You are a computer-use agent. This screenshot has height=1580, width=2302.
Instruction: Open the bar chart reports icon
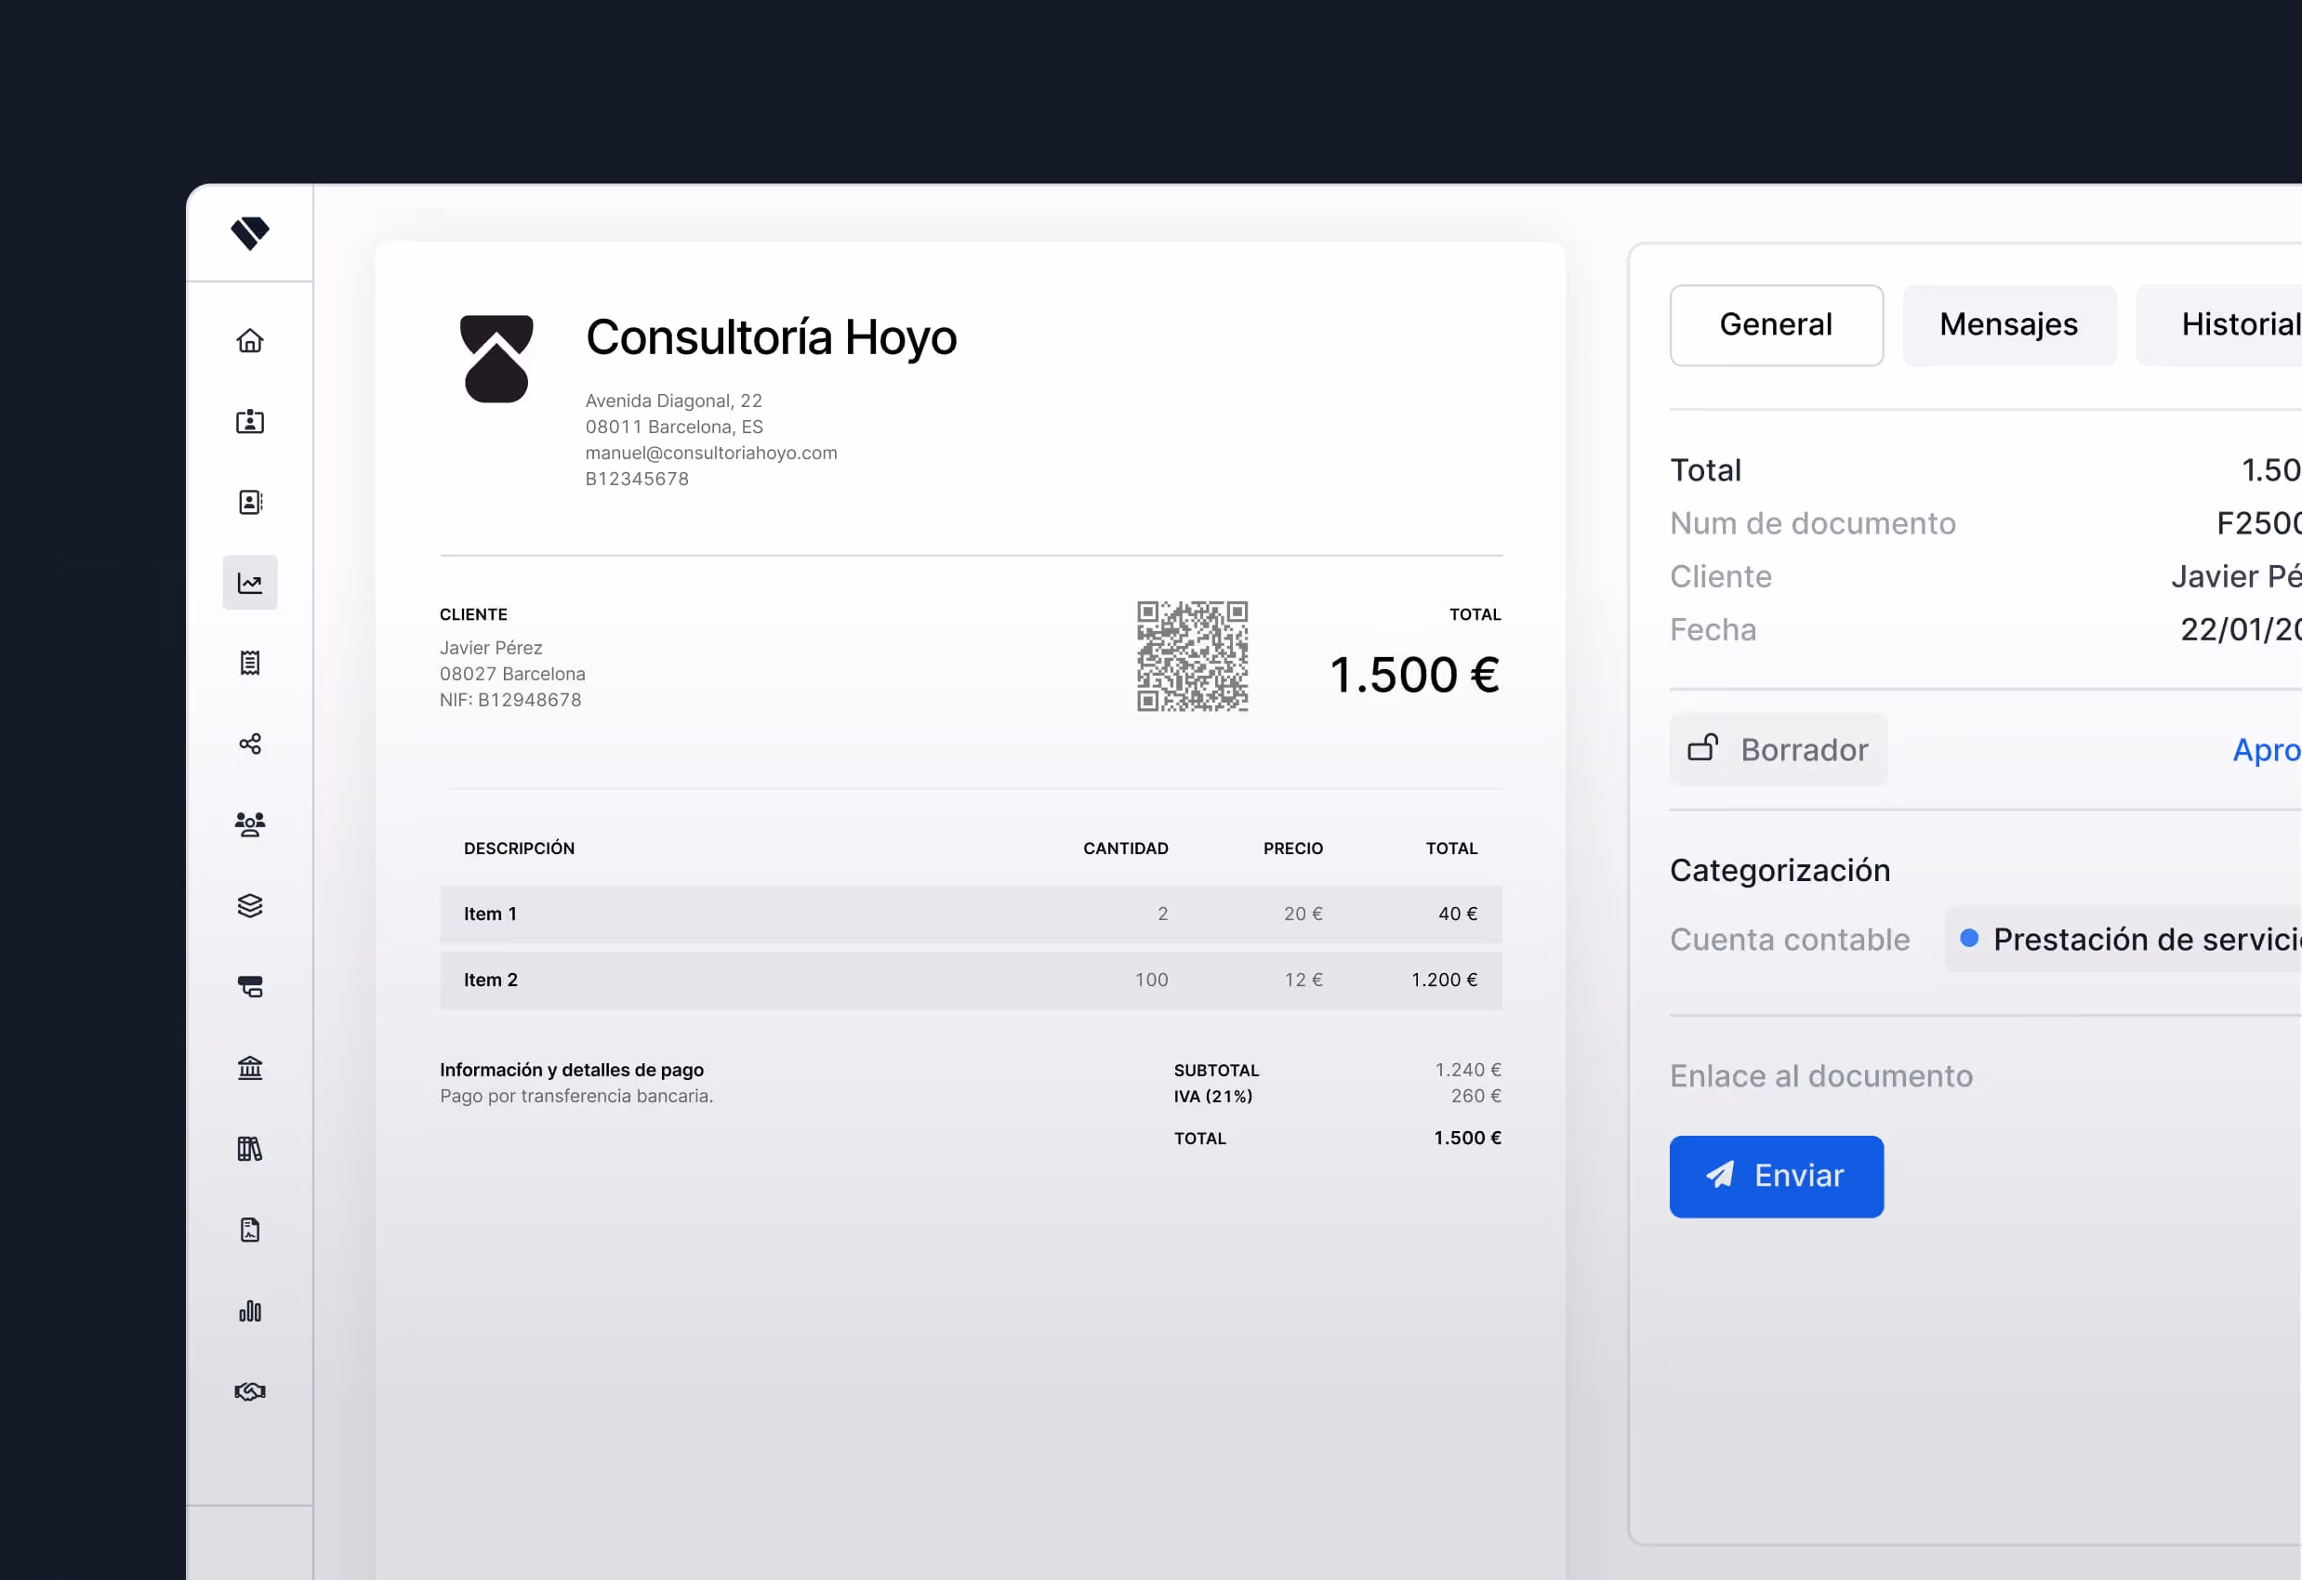click(249, 1311)
